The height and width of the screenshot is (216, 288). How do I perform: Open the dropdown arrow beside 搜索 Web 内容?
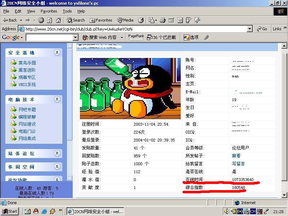point(122,37)
